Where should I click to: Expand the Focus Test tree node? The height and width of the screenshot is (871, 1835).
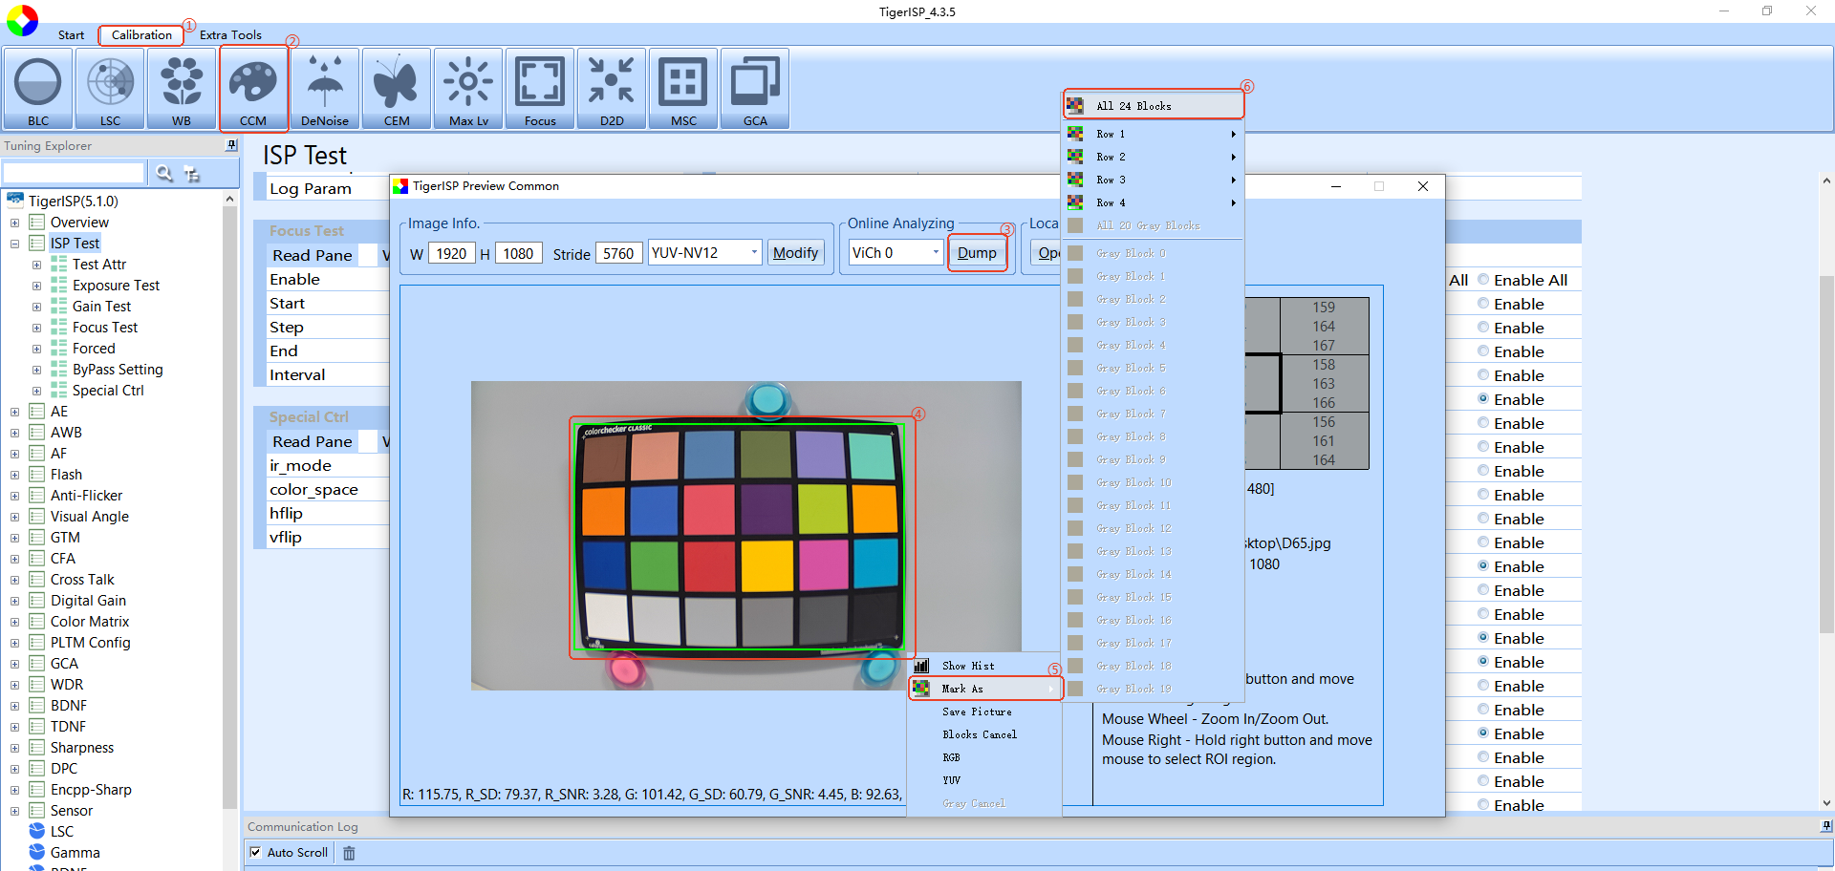tap(36, 328)
